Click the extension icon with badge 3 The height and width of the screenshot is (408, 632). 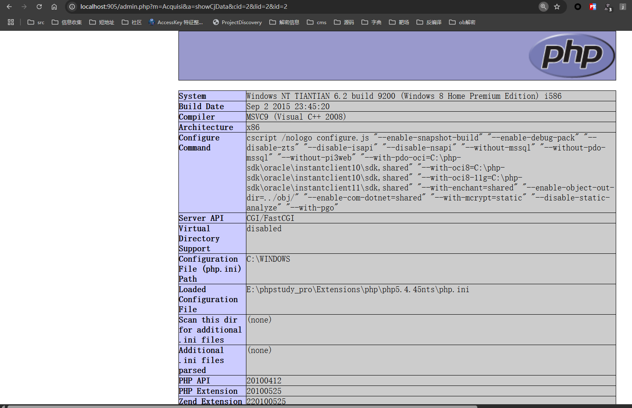(x=608, y=7)
